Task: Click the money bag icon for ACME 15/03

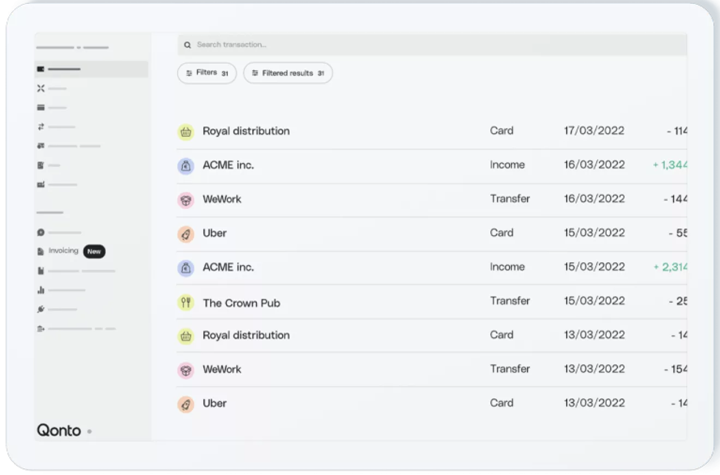Action: [186, 268]
